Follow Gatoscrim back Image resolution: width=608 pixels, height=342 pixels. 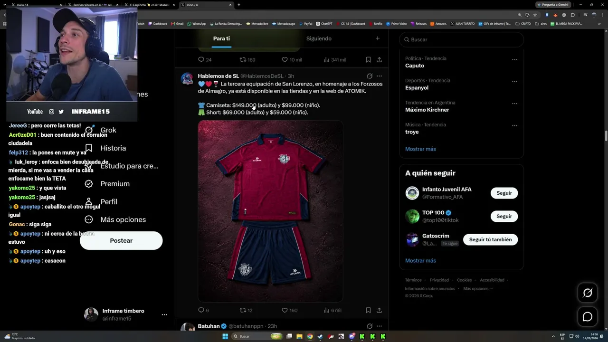pyautogui.click(x=490, y=239)
